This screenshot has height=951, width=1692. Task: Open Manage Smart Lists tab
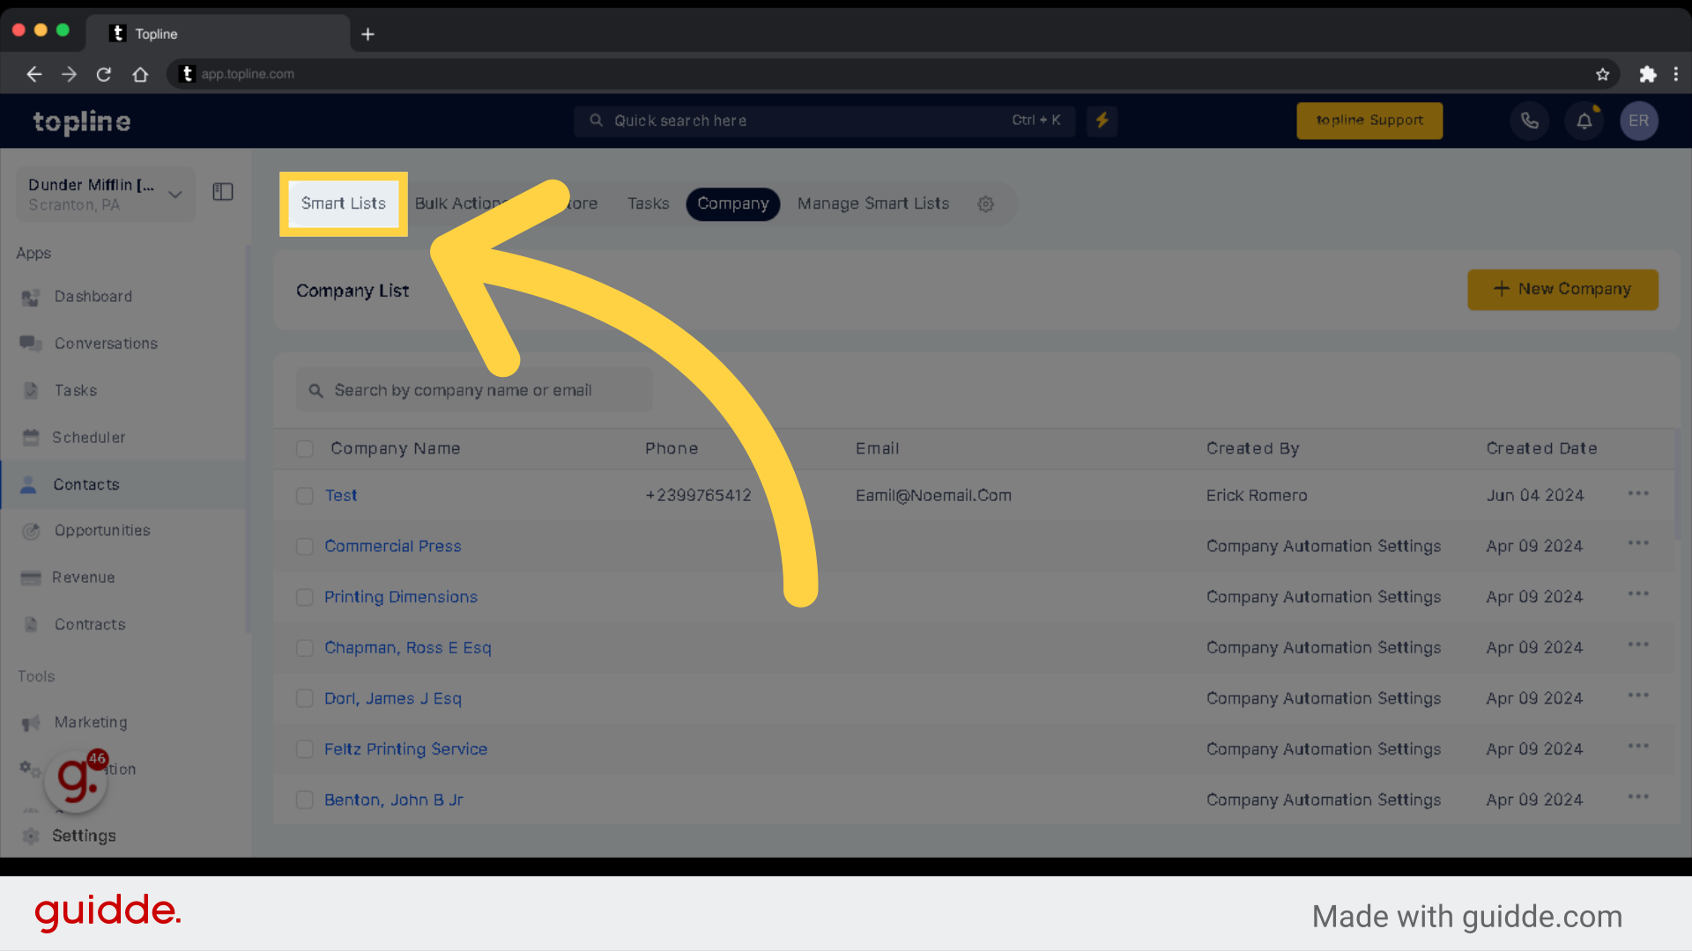[x=873, y=203]
